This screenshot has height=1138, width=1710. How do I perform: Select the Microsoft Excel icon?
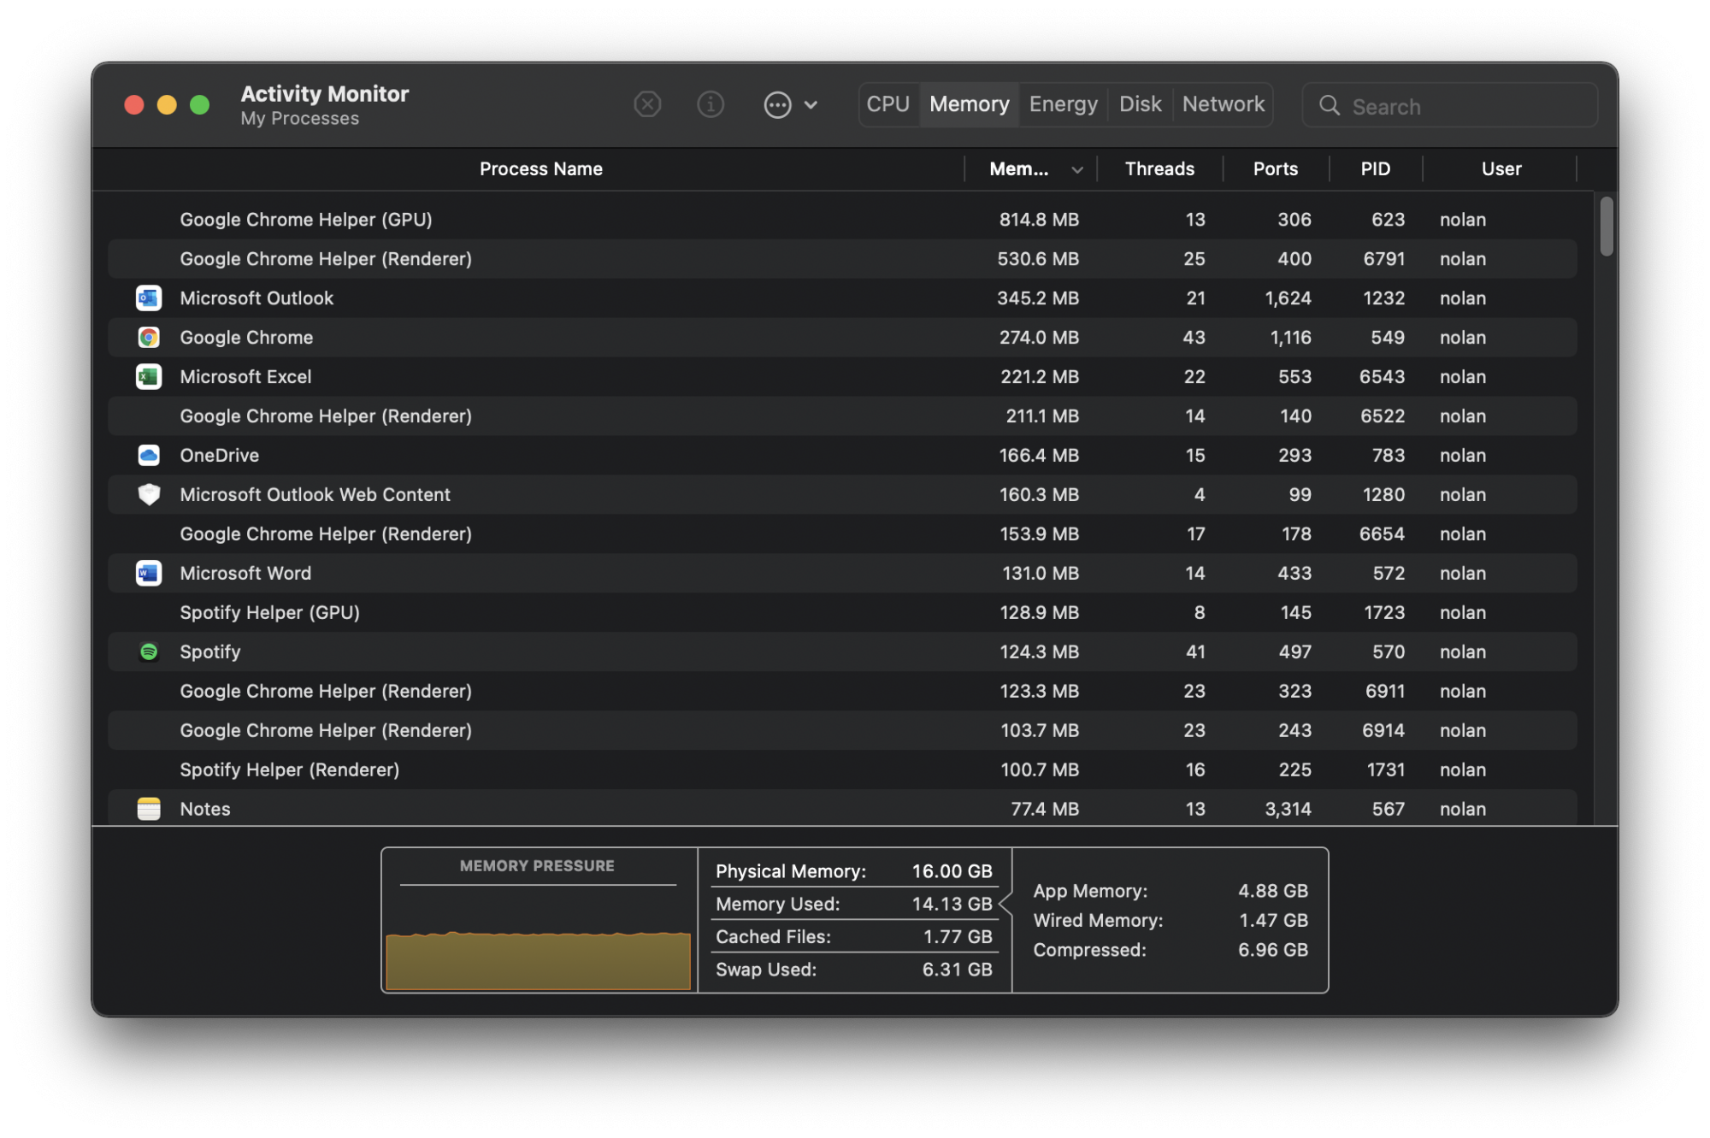click(149, 376)
